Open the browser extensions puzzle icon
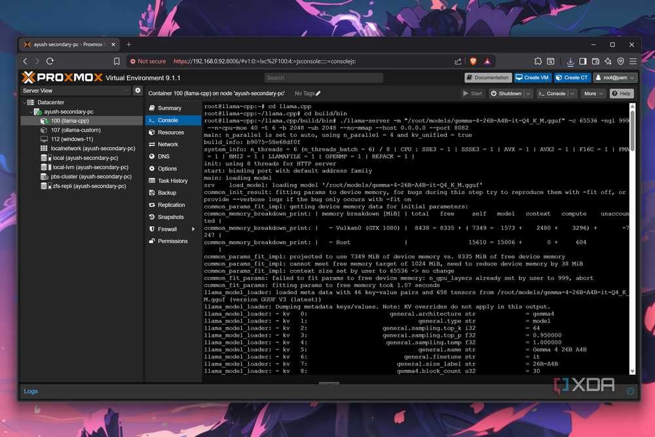 pos(538,62)
